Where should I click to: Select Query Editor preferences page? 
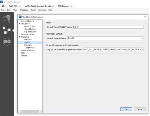(30, 26)
